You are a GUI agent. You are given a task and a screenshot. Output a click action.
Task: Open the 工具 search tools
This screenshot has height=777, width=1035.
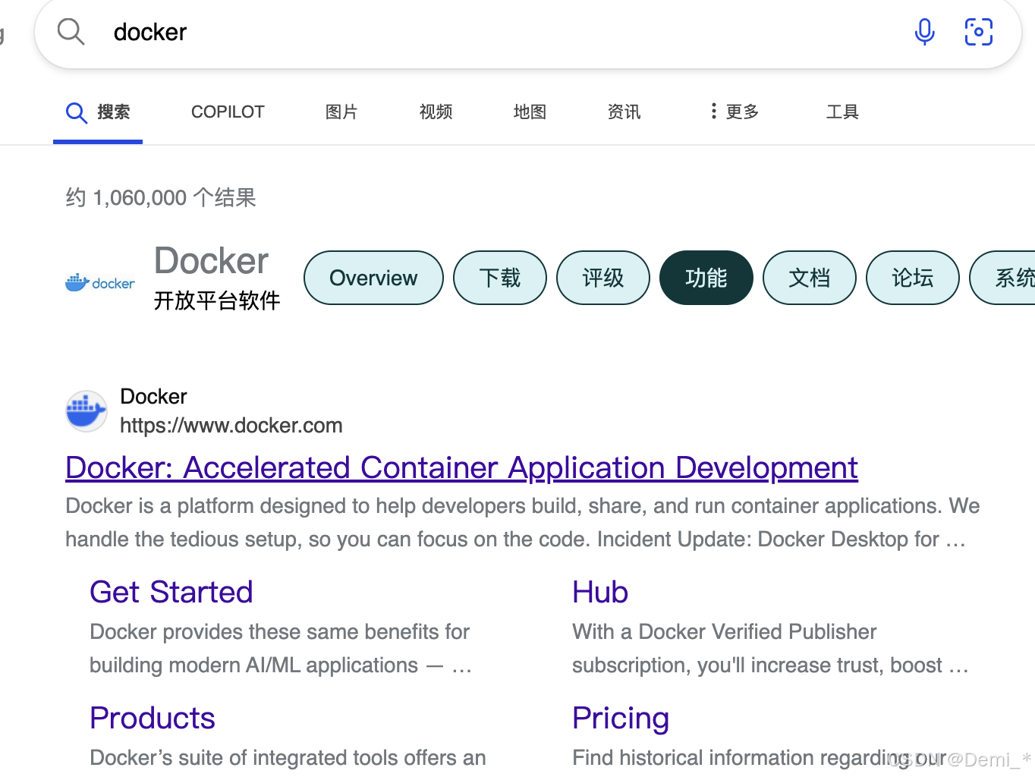(842, 112)
